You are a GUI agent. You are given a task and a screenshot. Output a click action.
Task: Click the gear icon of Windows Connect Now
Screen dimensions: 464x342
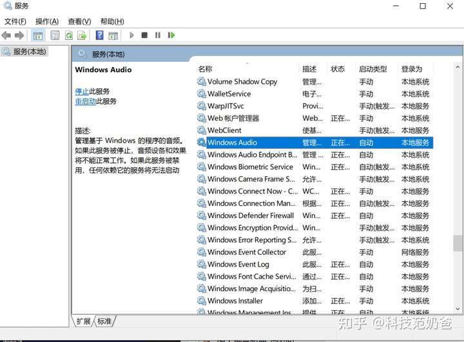[x=202, y=191]
